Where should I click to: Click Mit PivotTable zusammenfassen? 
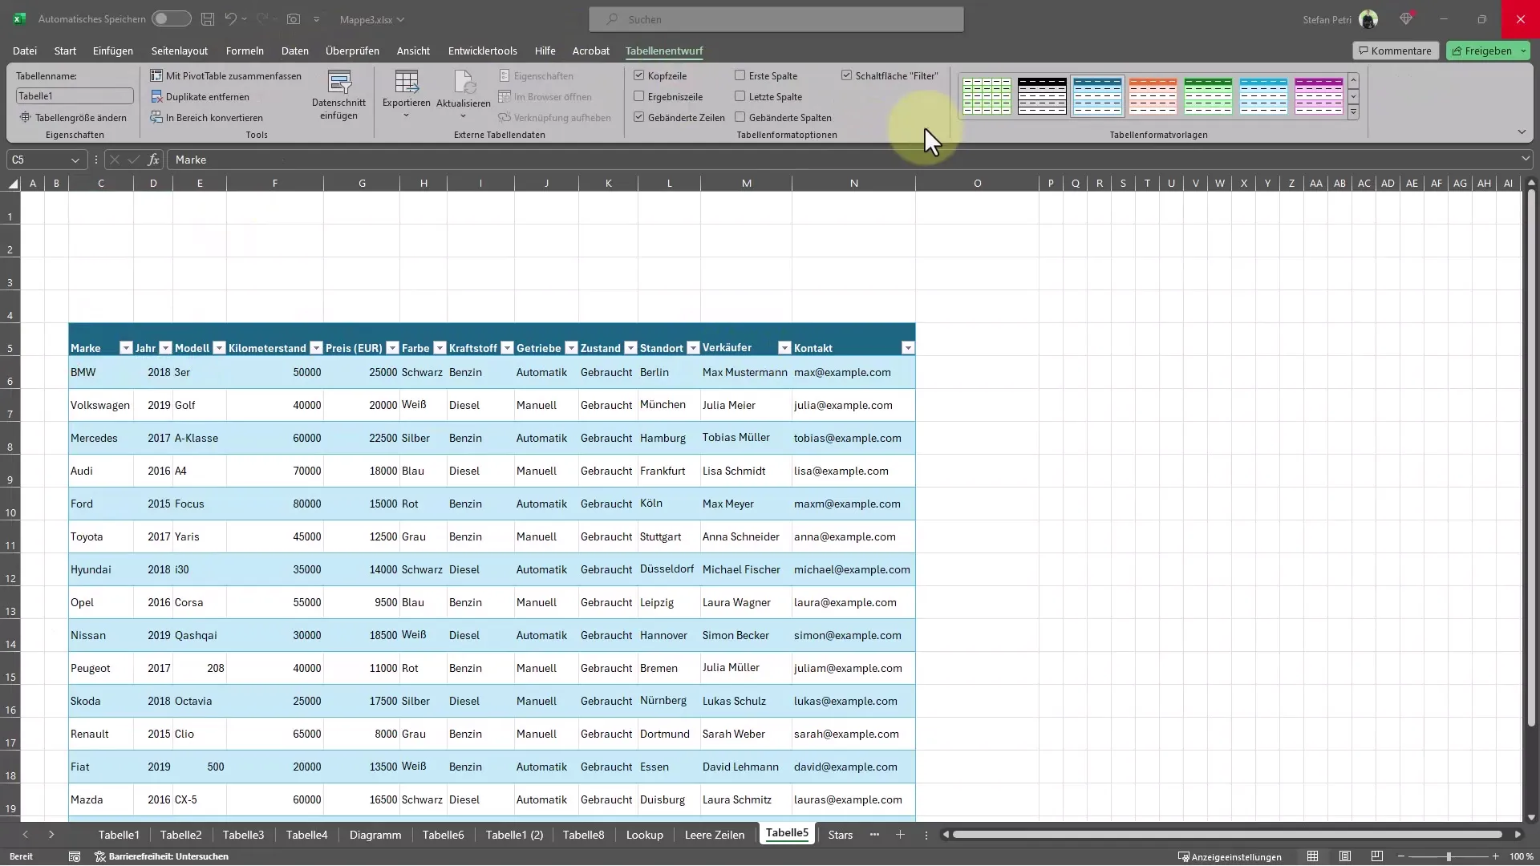pos(226,76)
